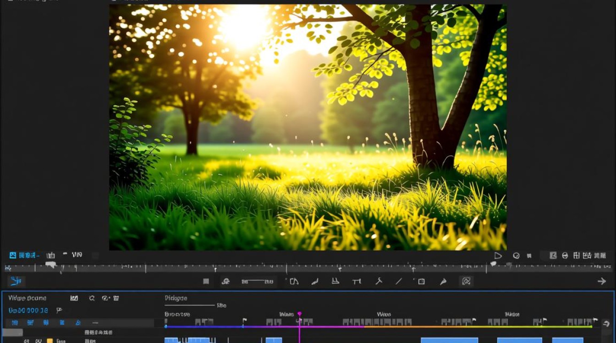Click the diagonal line tool icon
The width and height of the screenshot is (616, 343).
399,281
